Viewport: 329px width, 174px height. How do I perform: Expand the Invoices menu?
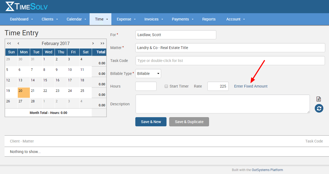[152, 19]
